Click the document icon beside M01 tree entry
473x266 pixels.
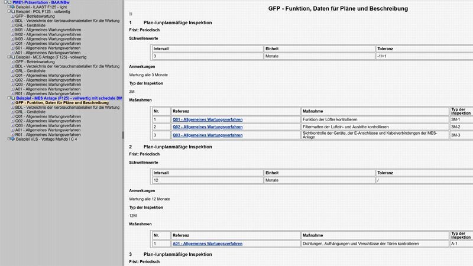tap(13, 30)
